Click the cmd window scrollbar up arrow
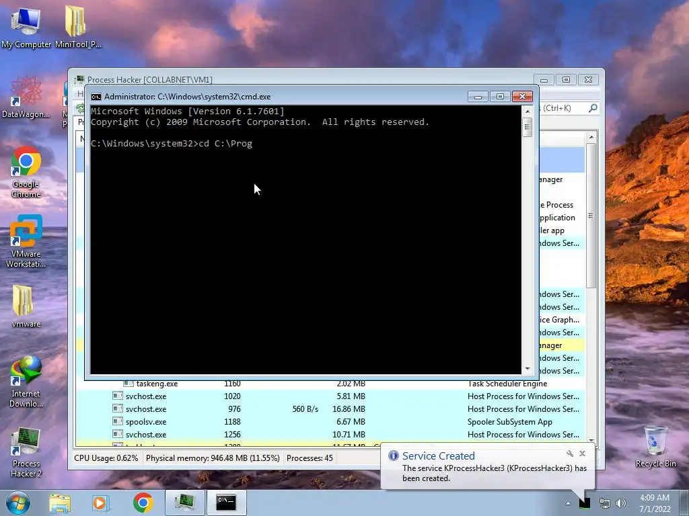 coord(528,112)
